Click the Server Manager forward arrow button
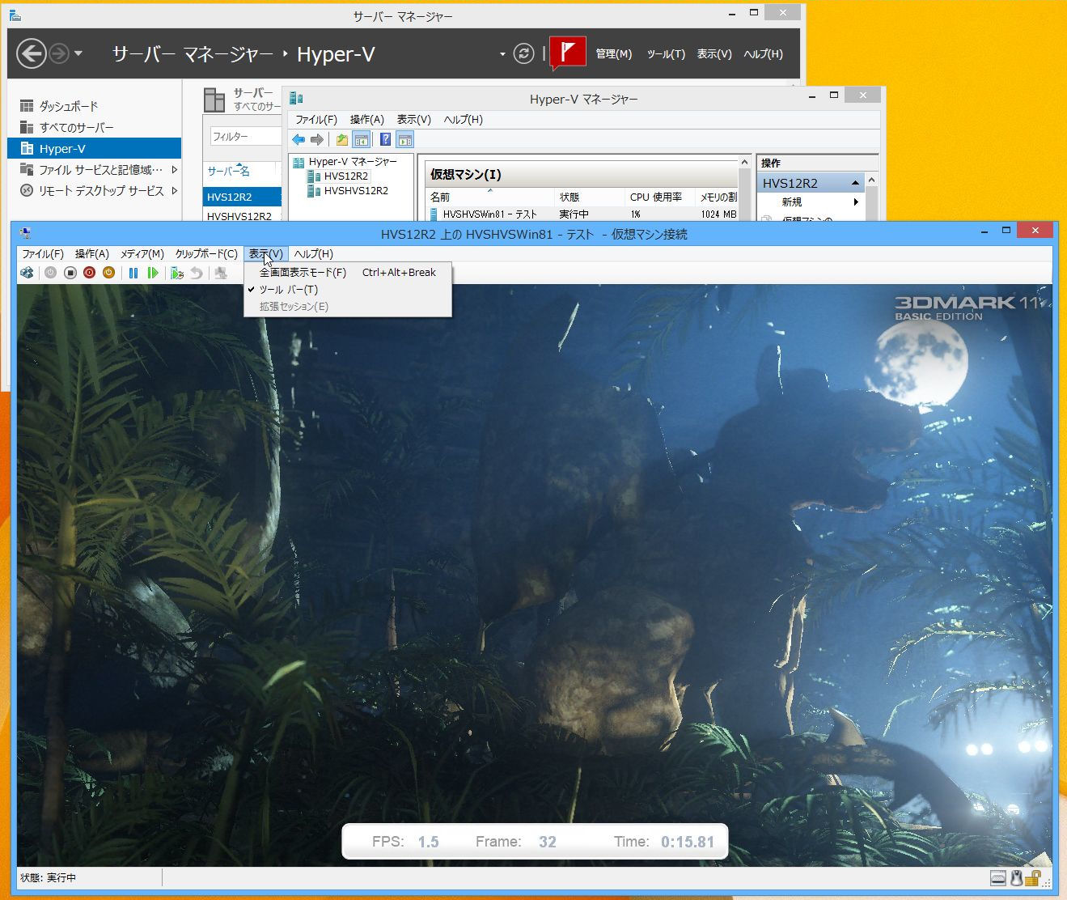The height and width of the screenshot is (900, 1067). click(x=59, y=53)
